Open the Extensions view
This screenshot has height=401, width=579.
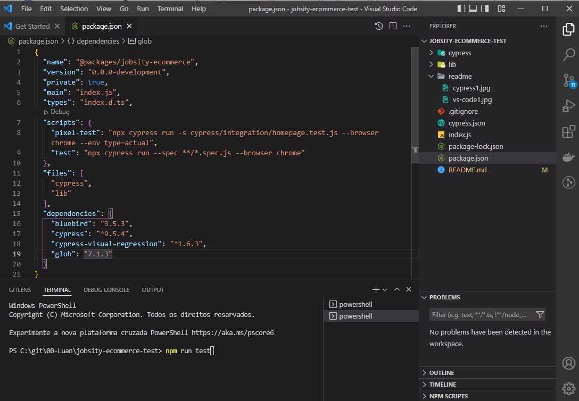coord(568,131)
